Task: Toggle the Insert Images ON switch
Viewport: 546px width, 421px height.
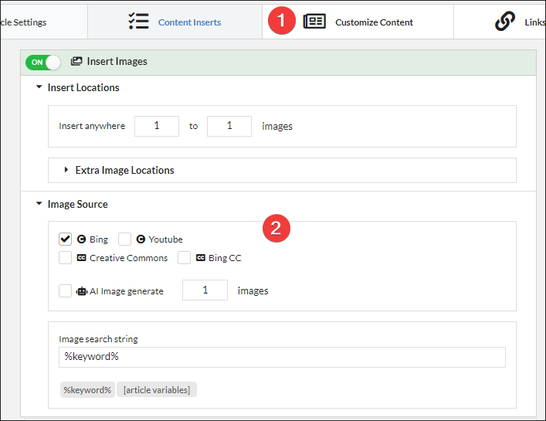Action: coord(42,63)
